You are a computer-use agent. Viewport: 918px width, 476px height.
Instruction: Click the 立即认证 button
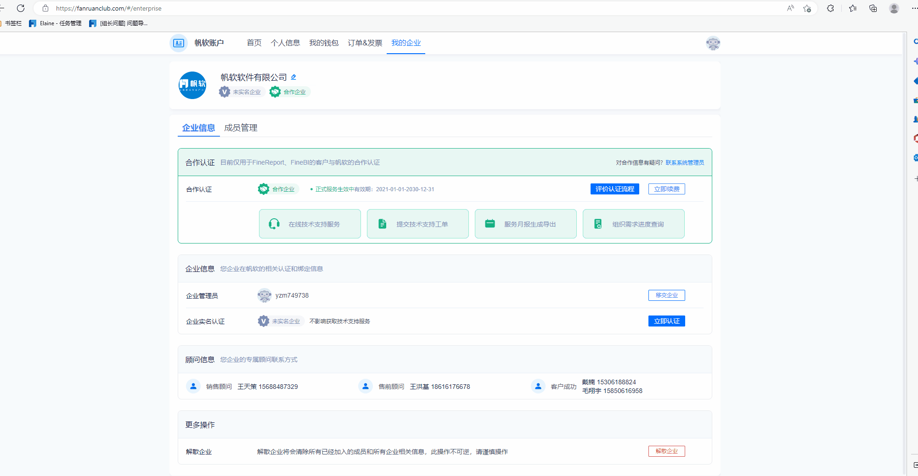click(667, 321)
